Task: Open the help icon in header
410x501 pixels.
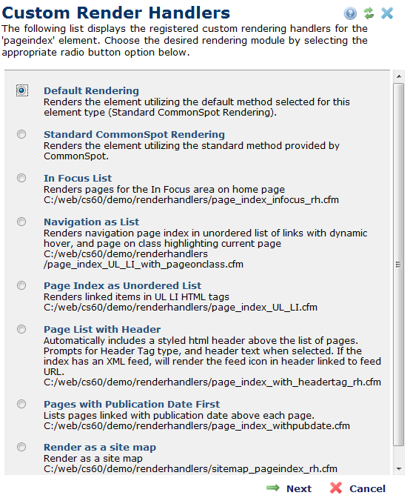Action: [350, 13]
